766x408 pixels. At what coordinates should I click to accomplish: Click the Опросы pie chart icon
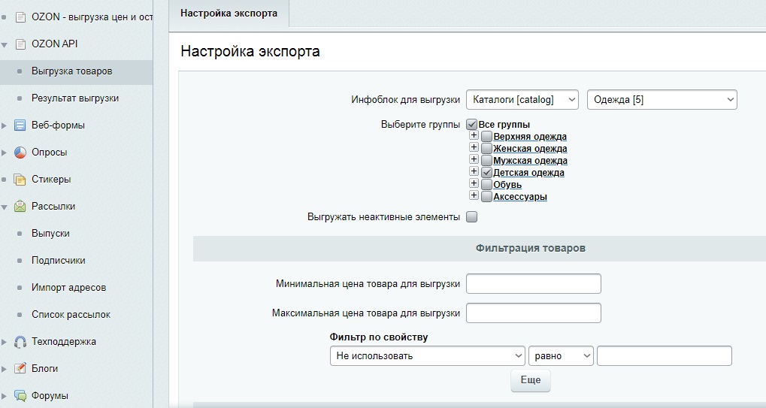coord(20,153)
